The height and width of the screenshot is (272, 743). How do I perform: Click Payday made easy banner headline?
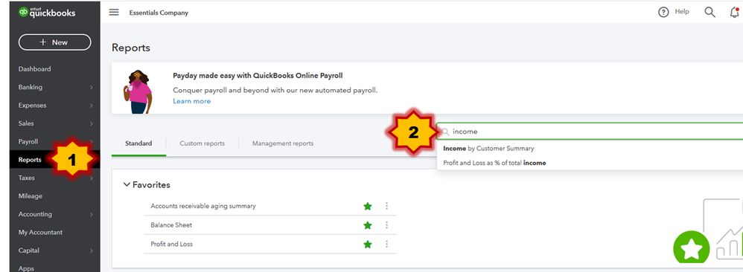[258, 75]
